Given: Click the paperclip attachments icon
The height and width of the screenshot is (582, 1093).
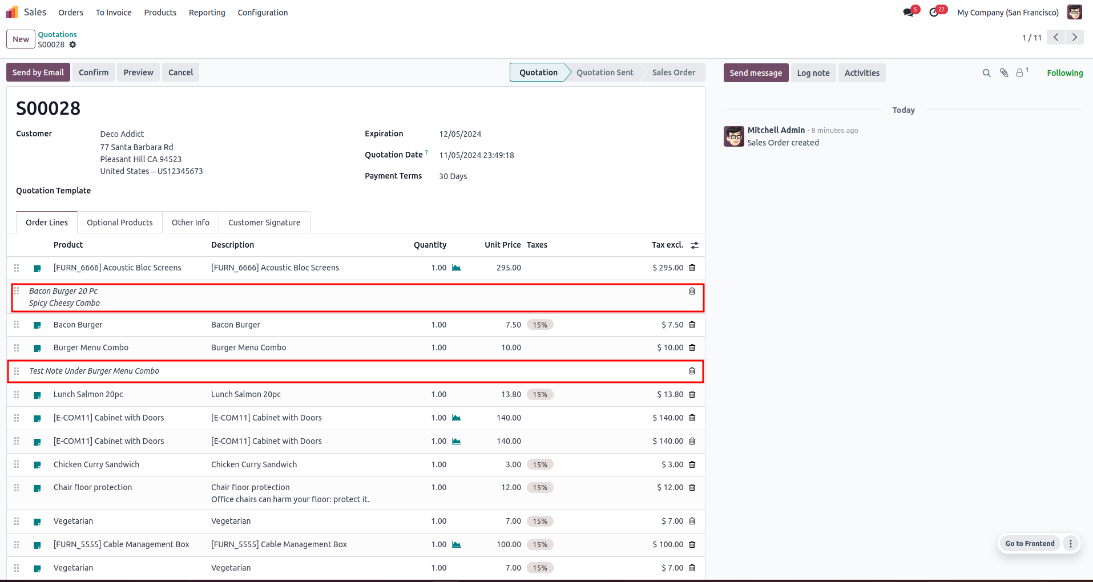Looking at the screenshot, I should 1004,73.
